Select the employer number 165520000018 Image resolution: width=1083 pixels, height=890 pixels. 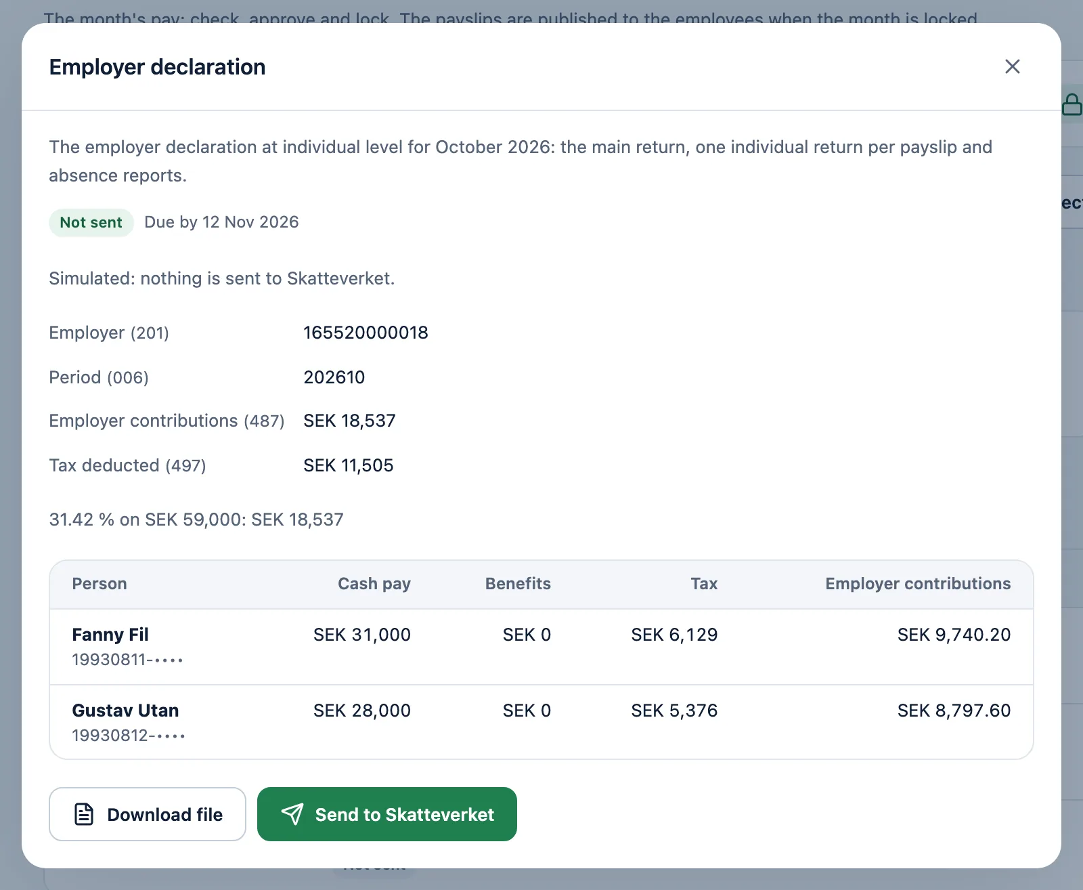(x=366, y=333)
